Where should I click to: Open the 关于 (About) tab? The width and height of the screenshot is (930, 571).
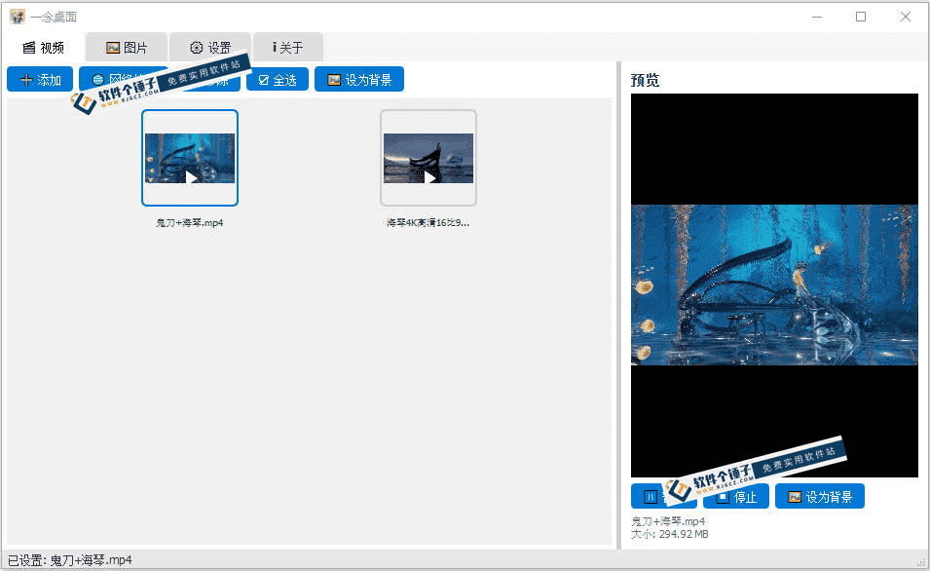coord(286,46)
